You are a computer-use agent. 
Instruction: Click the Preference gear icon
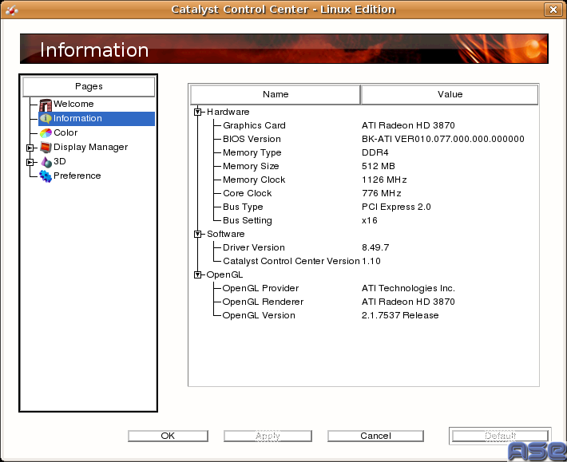tap(46, 176)
